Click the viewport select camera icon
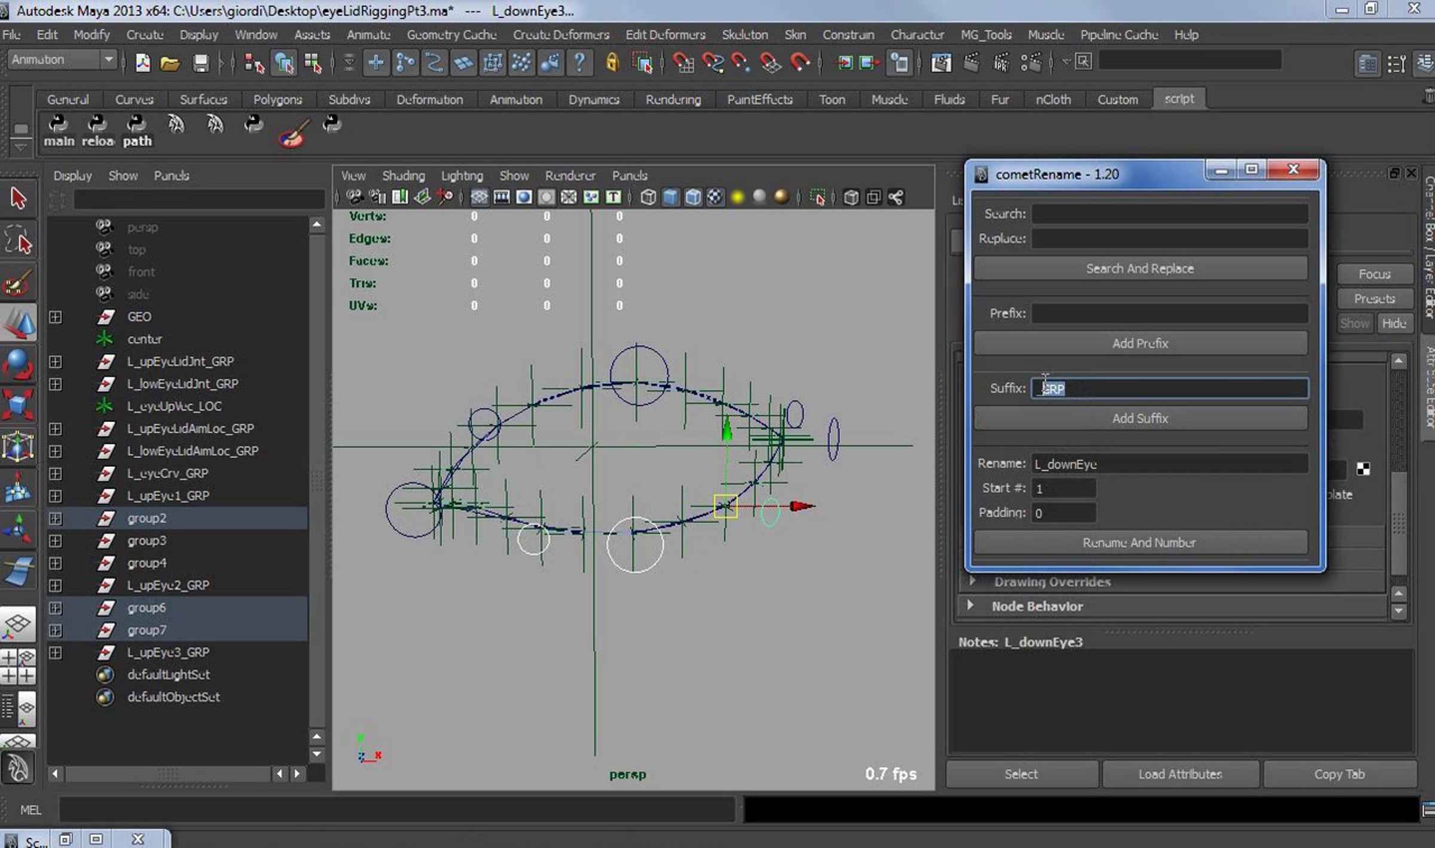Screen dimensions: 1435x848 pyautogui.click(x=355, y=197)
